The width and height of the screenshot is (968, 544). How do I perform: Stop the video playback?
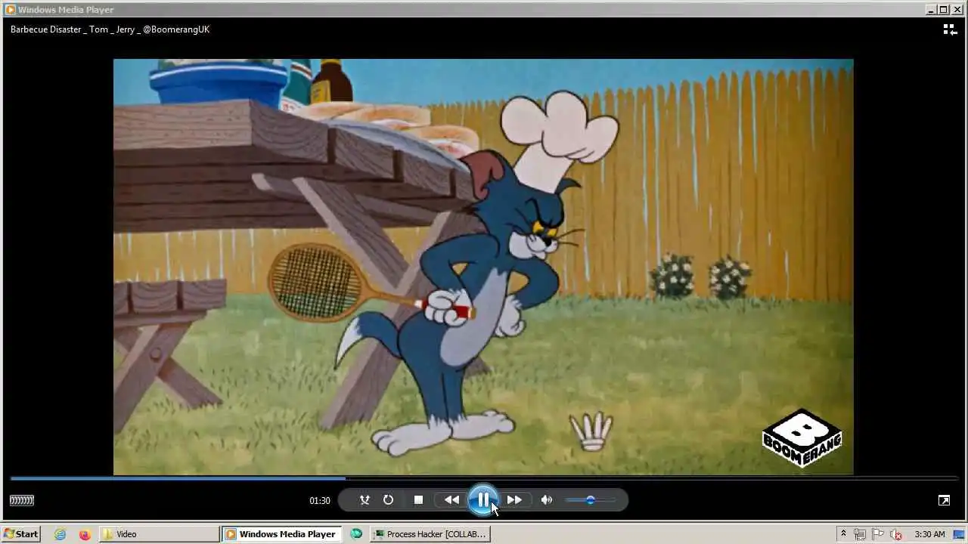418,500
